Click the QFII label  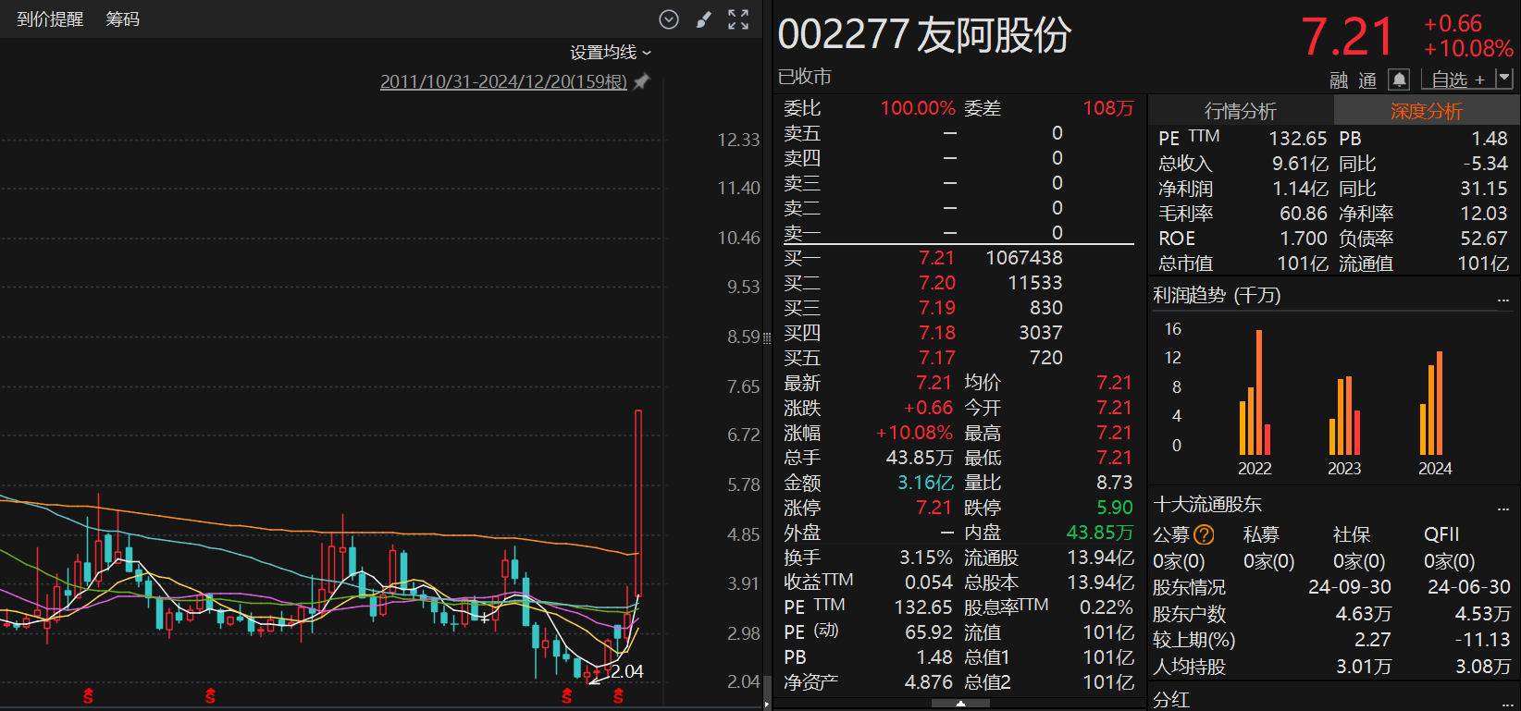tap(1441, 534)
